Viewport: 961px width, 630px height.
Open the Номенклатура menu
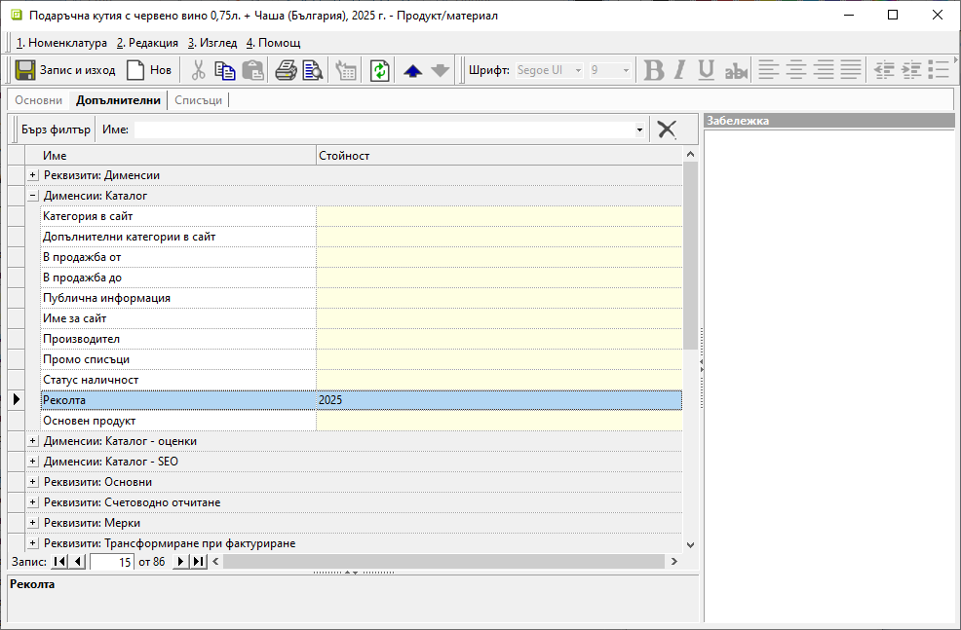tap(62, 43)
